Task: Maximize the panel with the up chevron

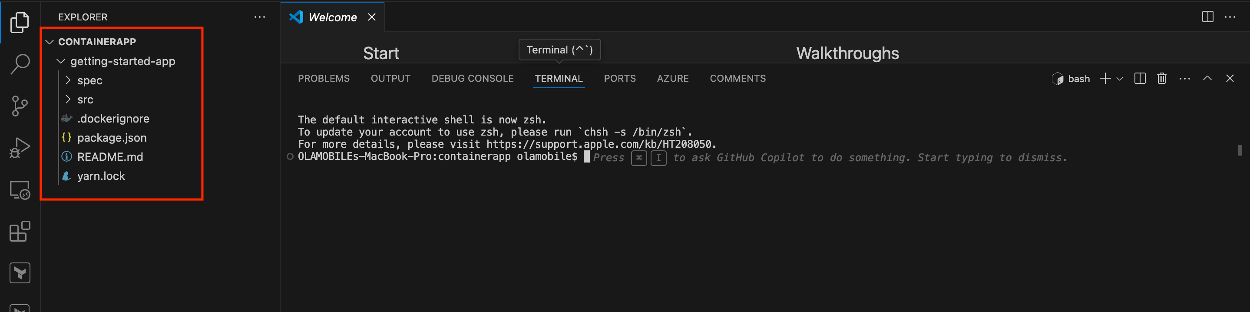Action: [x=1207, y=79]
